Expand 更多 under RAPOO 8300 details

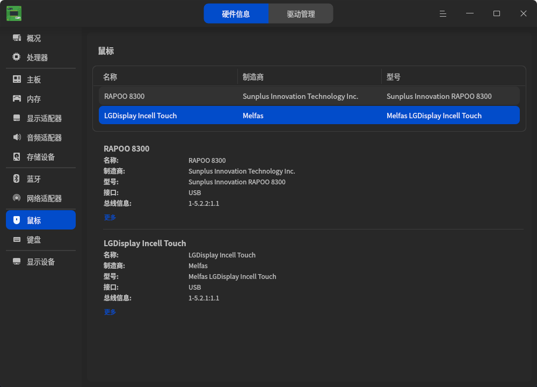point(110,217)
